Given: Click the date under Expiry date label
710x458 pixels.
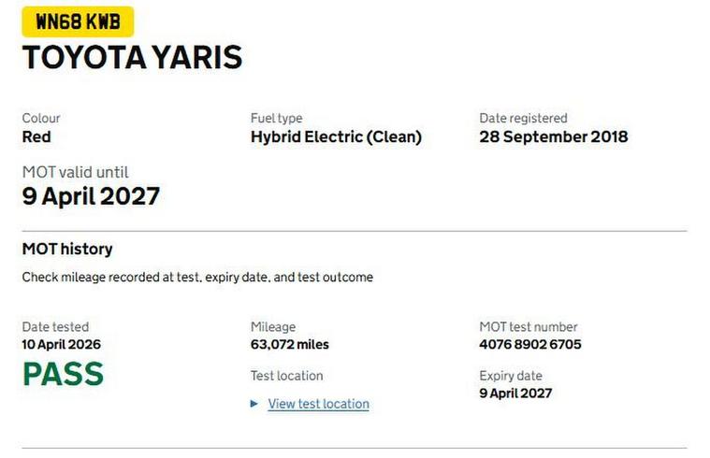Looking at the screenshot, I should [515, 393].
